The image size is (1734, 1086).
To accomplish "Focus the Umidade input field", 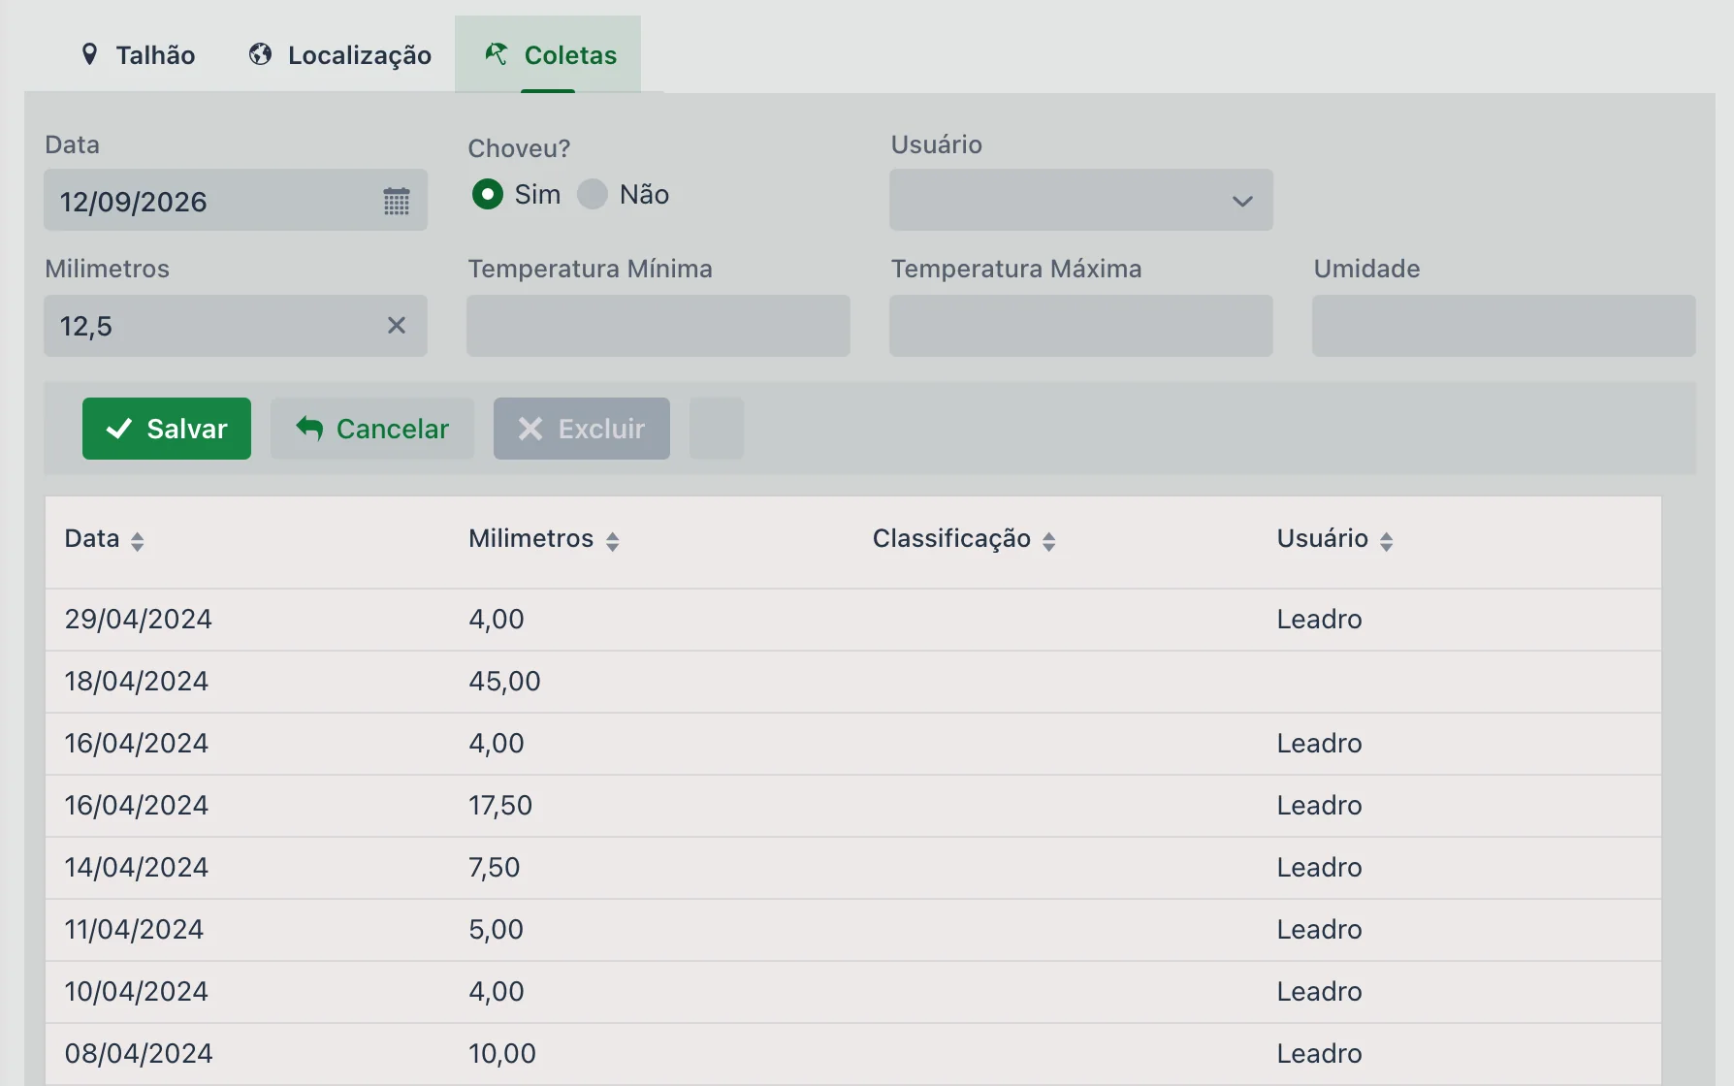I will click(1504, 326).
